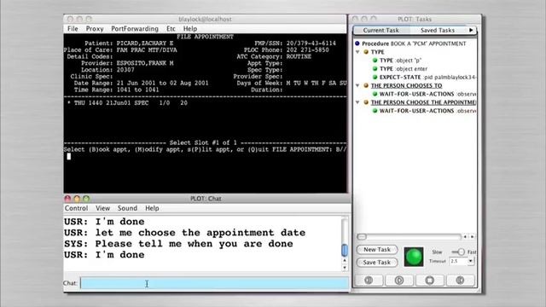The image size is (546, 307).
Task: Click the up arrow of Chat scrollbar
Action: pos(345,260)
